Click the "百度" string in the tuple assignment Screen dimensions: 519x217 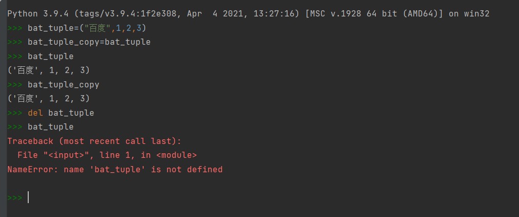[x=97, y=28]
